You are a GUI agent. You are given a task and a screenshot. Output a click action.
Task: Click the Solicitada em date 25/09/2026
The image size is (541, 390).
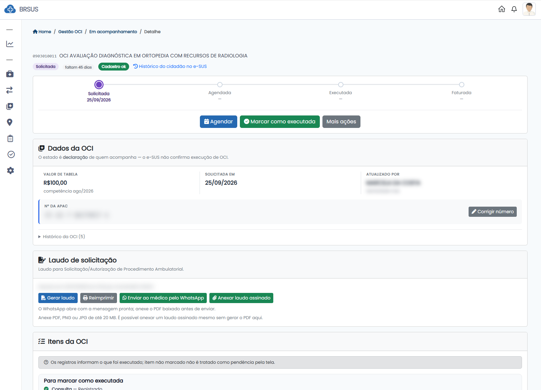[221, 183]
